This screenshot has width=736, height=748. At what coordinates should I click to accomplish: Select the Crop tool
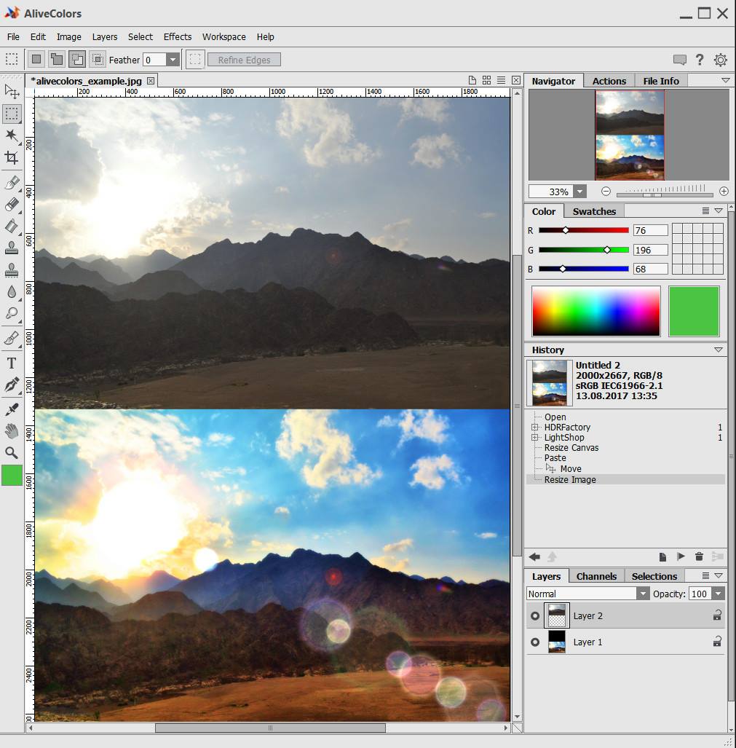tap(12, 158)
